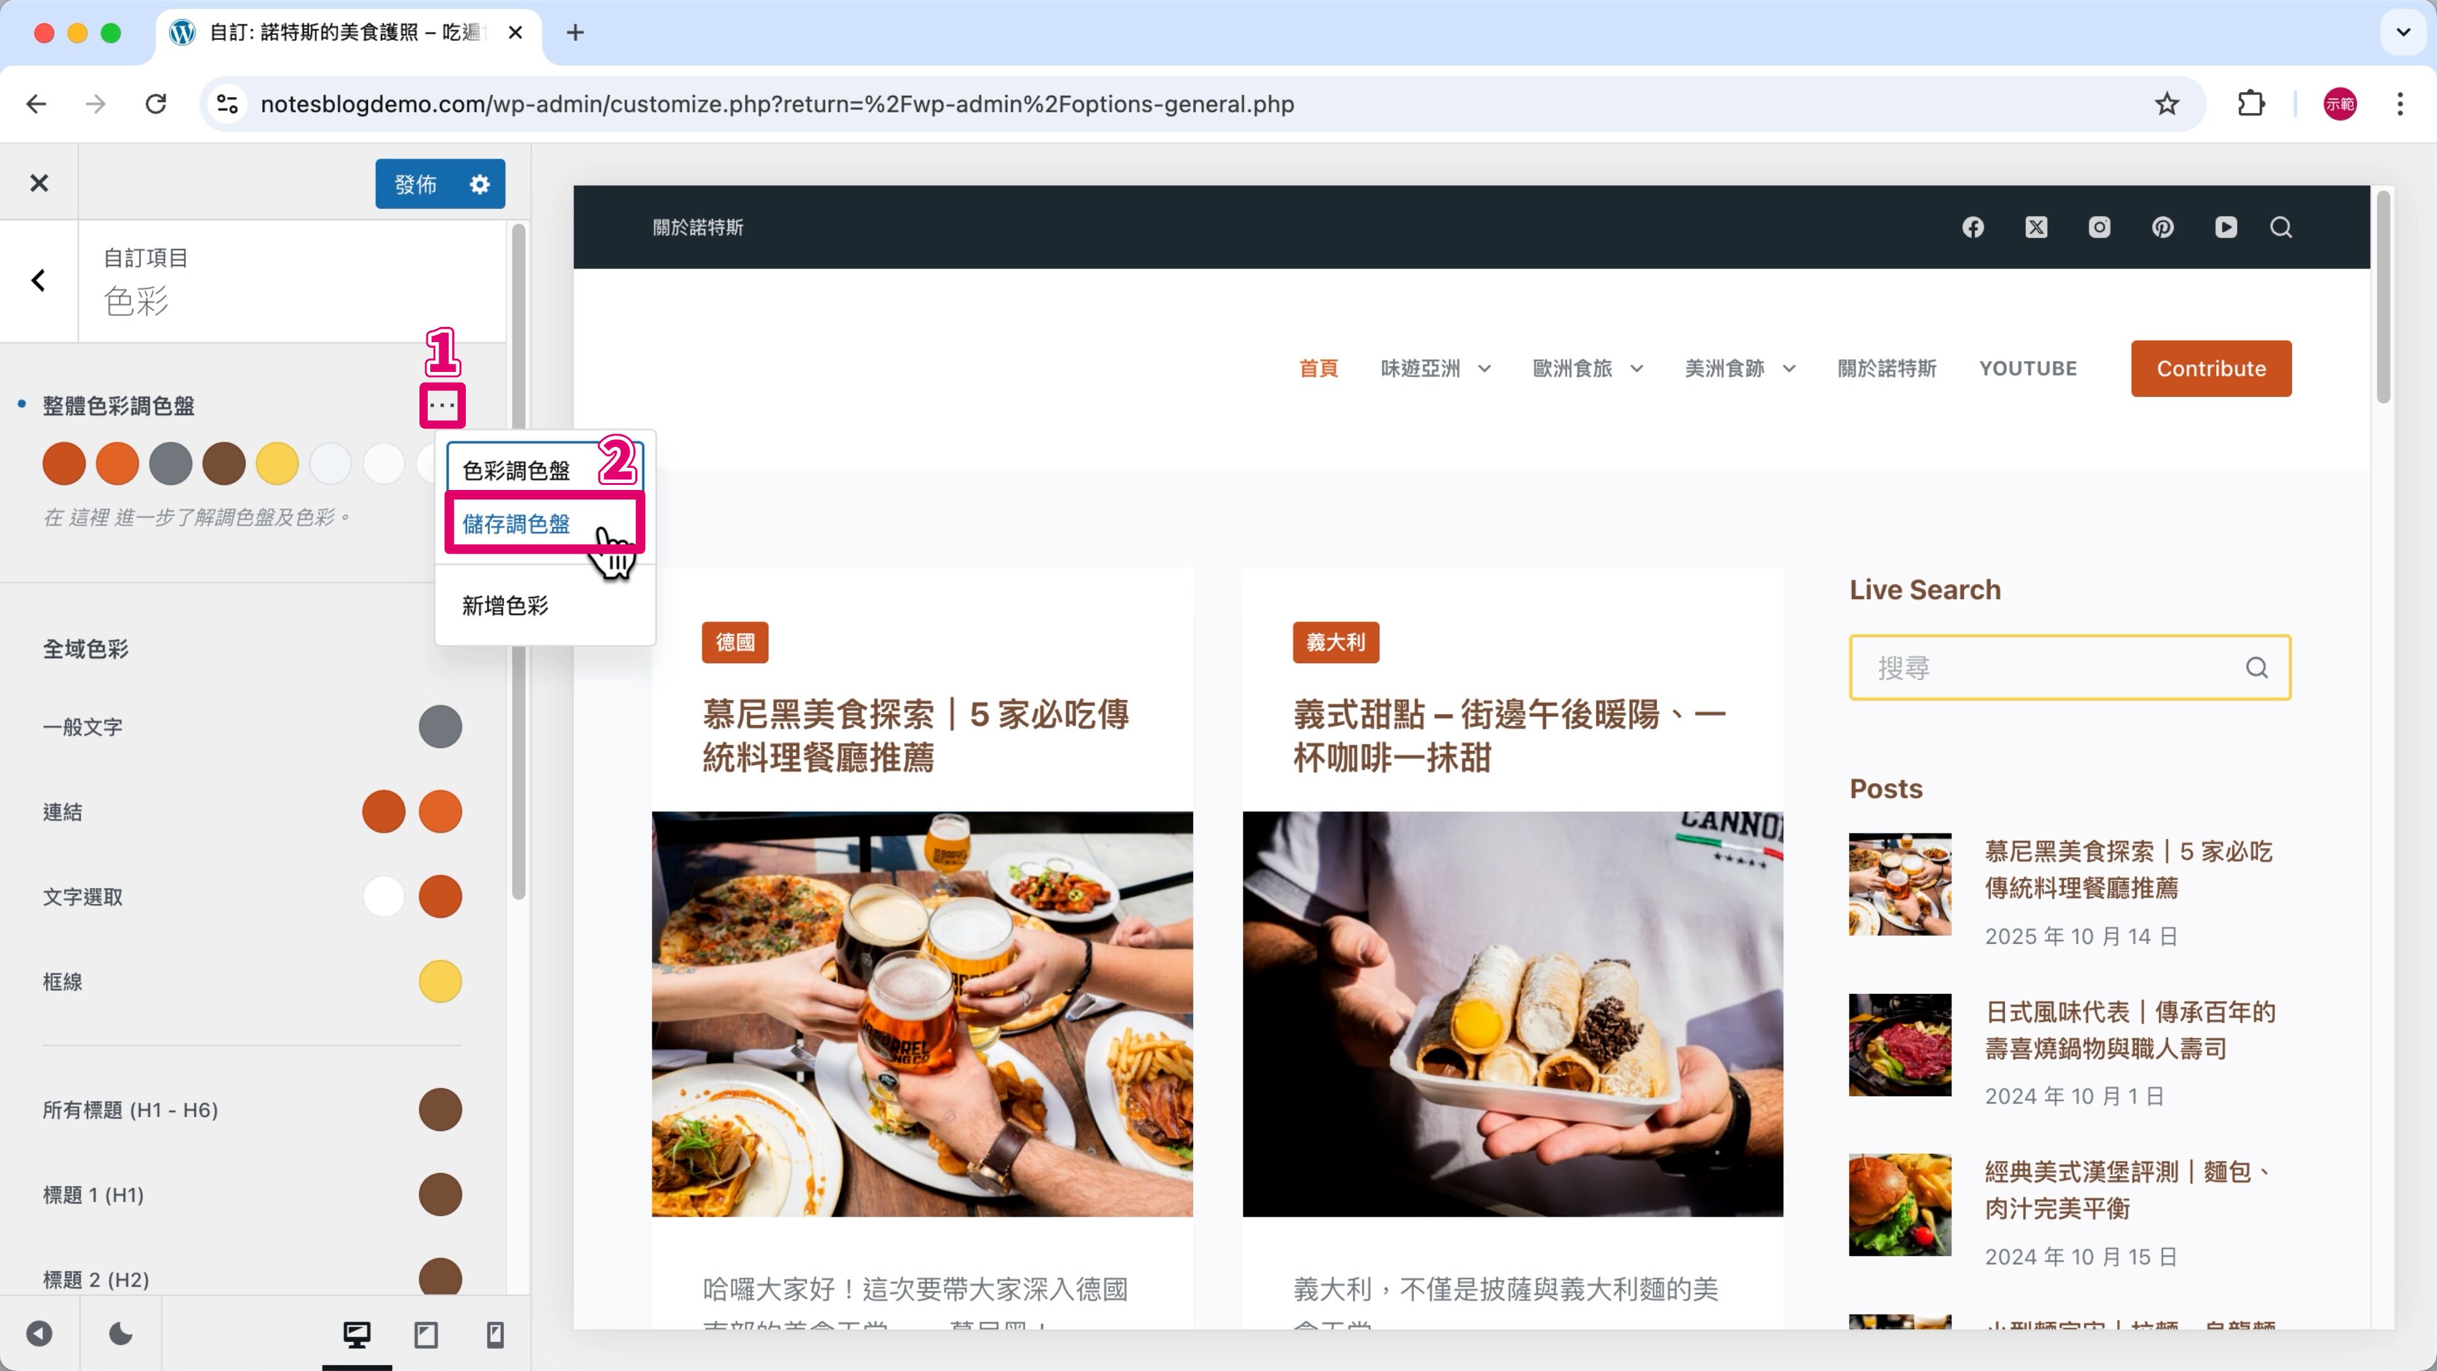The width and height of the screenshot is (2437, 1371).
Task: Open the Pinterest social icon link
Action: (2163, 227)
